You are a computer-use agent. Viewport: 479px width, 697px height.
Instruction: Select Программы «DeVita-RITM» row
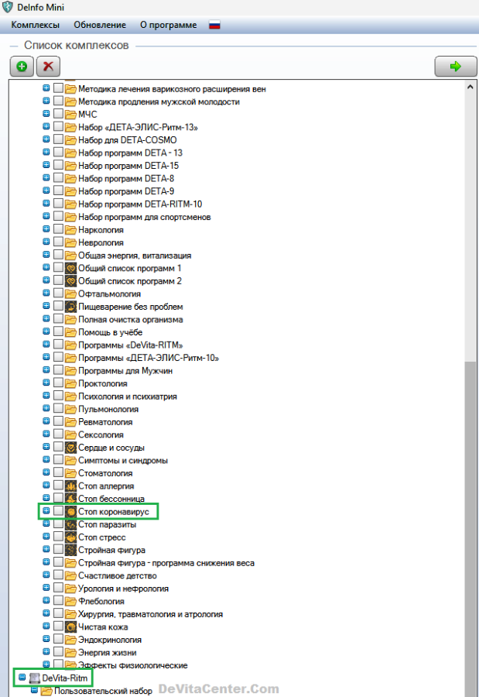[x=130, y=345]
